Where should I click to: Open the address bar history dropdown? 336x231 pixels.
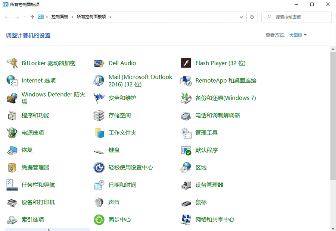[x=241, y=17]
